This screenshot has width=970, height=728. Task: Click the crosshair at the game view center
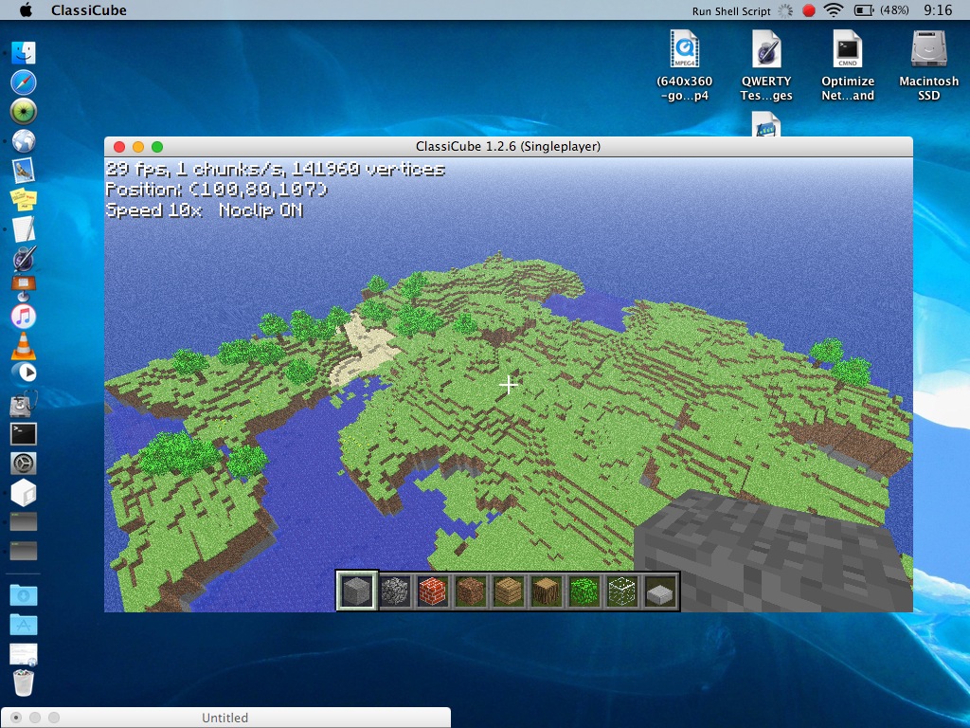tap(509, 385)
